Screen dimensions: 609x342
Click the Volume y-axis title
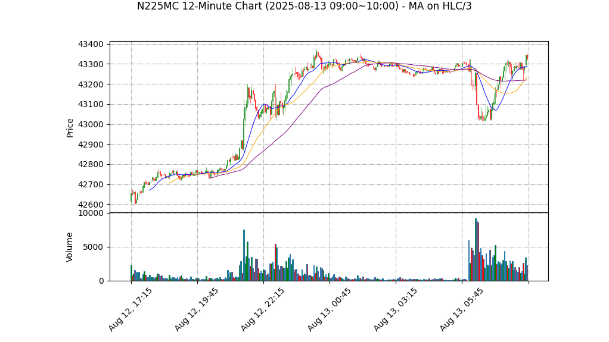tap(70, 247)
